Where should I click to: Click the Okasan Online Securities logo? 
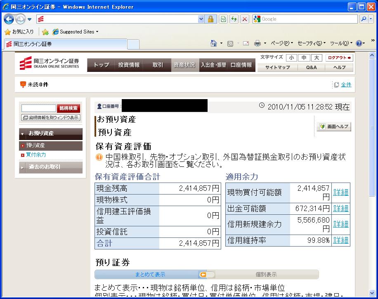coord(49,64)
